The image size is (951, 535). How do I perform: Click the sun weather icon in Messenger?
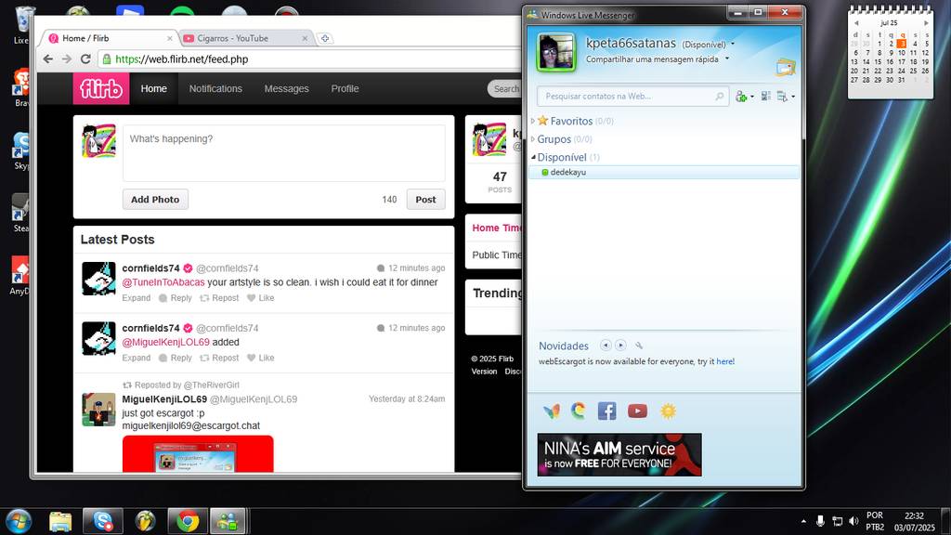pyautogui.click(x=668, y=411)
